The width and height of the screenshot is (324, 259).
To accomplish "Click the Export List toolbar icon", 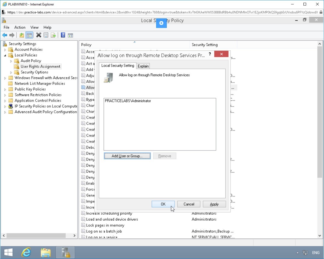I will tap(53, 35).
